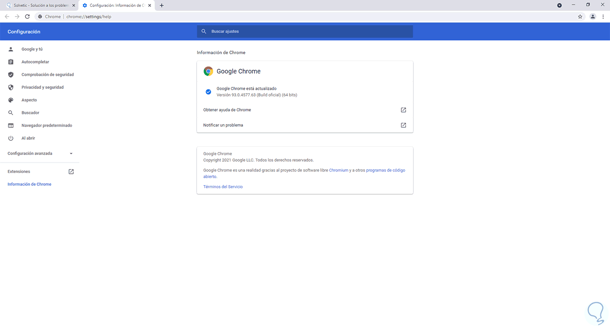The width and height of the screenshot is (610, 328).
Task: Open Términos del Servicio link
Action: [223, 187]
